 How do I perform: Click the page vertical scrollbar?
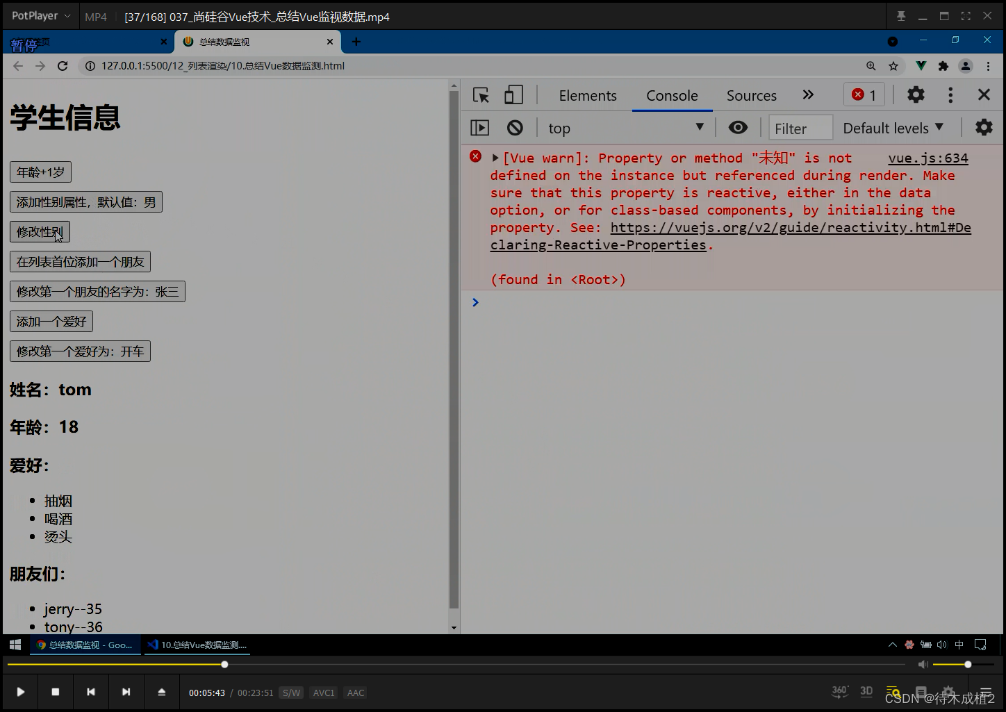pos(454,349)
